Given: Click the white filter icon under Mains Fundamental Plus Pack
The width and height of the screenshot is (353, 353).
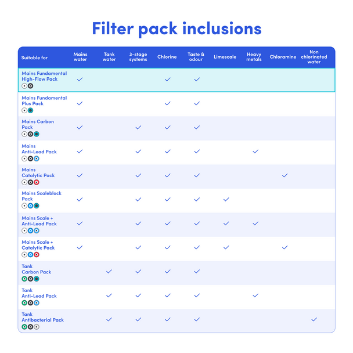Looking at the screenshot, I should point(24,110).
